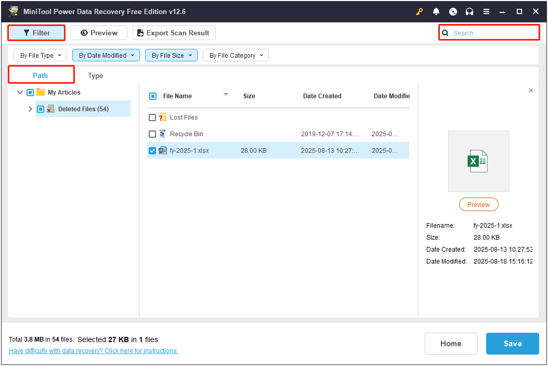The height and width of the screenshot is (366, 548).
Task: Click the disc icon in the title bar
Action: (453, 11)
